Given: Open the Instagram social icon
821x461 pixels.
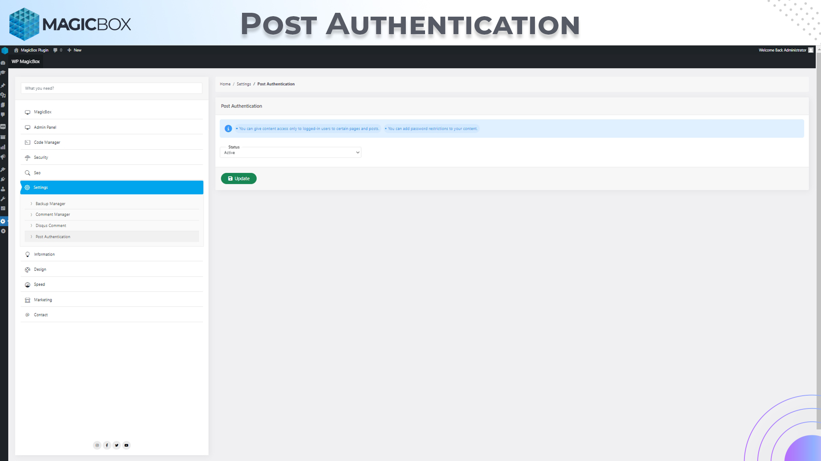Looking at the screenshot, I should click(97, 445).
